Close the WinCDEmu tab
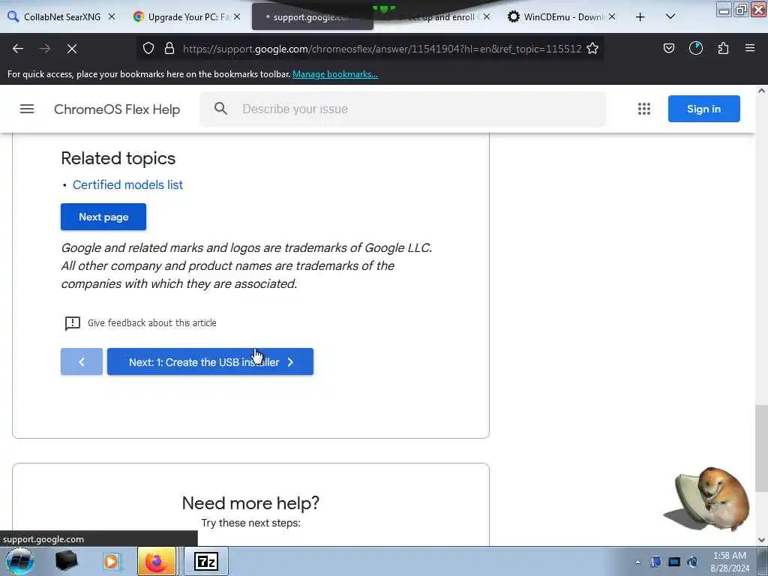The width and height of the screenshot is (768, 576). point(612,16)
